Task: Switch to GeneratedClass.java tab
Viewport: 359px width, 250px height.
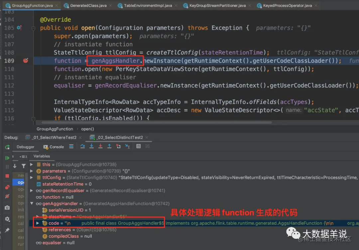Action: [88, 6]
